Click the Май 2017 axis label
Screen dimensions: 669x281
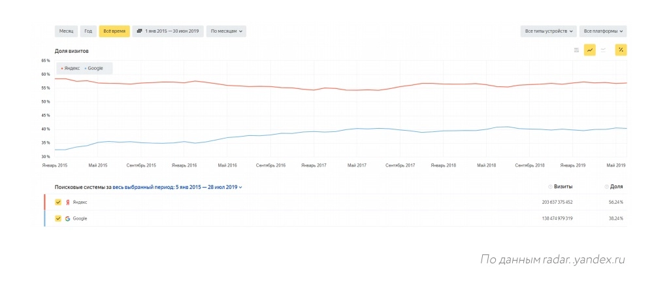tap(357, 165)
